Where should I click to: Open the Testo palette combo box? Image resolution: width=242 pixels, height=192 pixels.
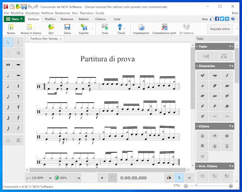[217, 38]
